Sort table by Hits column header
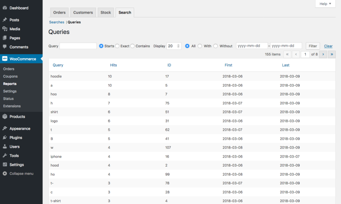Viewport: 341px width, 204px height. [x=113, y=65]
